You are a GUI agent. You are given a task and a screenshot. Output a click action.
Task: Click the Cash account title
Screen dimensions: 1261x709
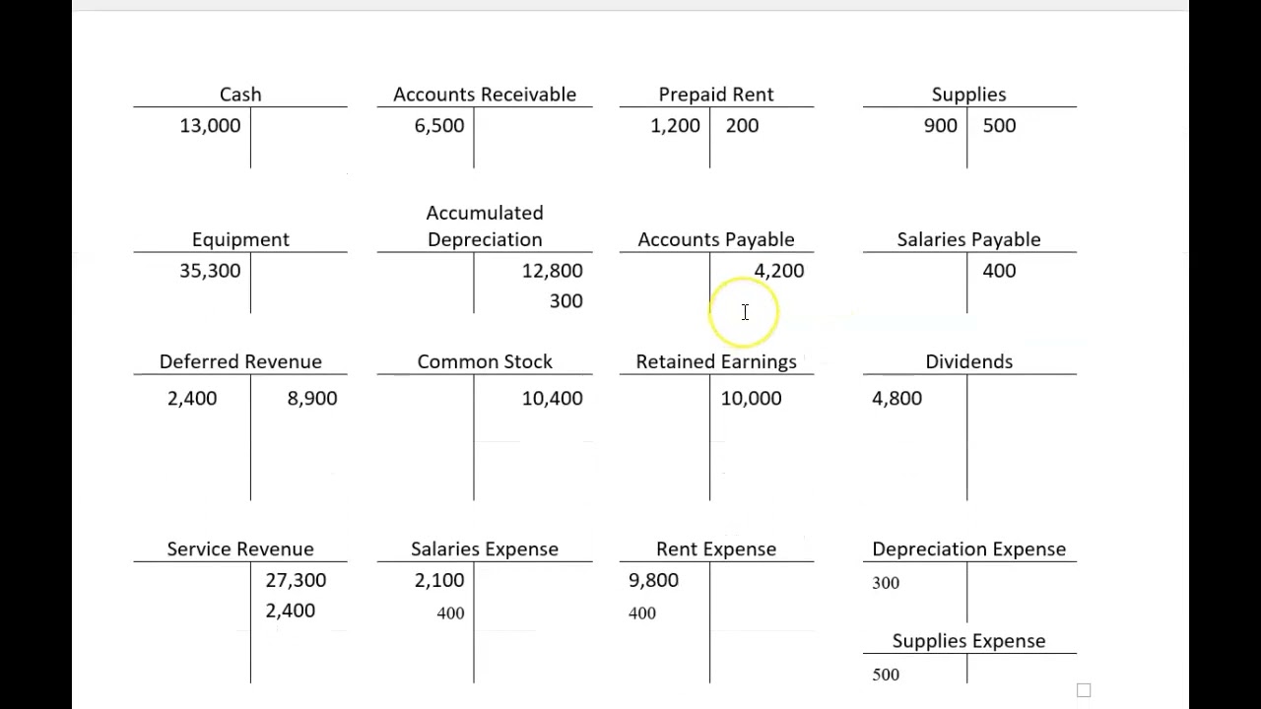point(240,95)
